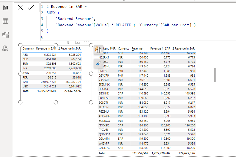The height and width of the screenshot is (157, 236).
Task: Click the bottom-center resize handle of the selected visual
Action: tap(56, 102)
